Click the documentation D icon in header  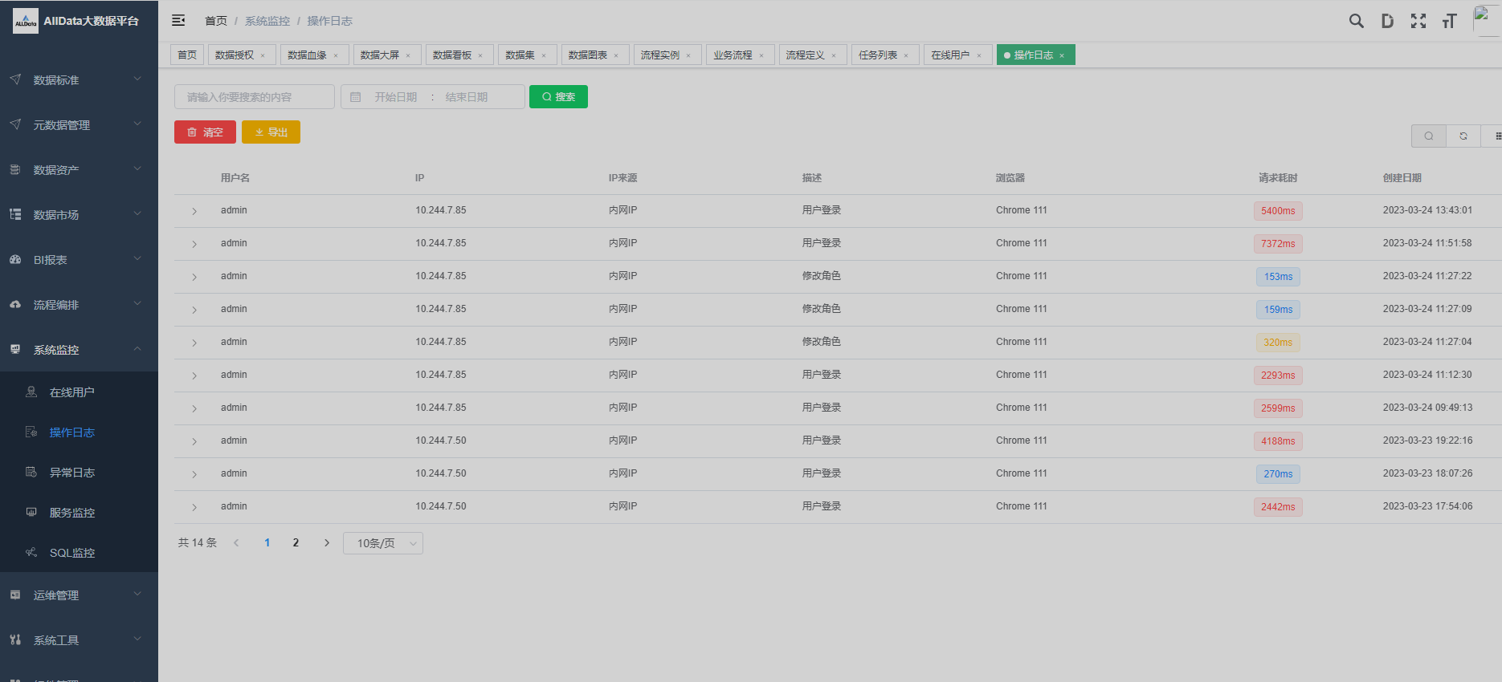[x=1387, y=21]
